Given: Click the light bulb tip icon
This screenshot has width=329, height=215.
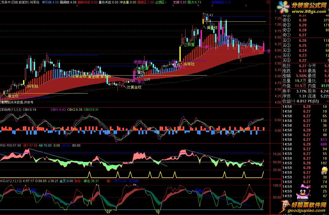Looking at the screenshot, I should point(324,171).
